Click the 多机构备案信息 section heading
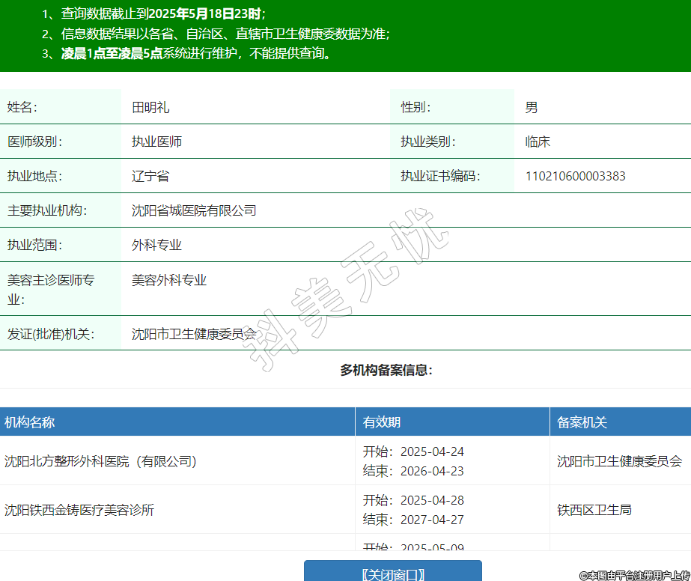Viewport: 691px width, 581px height. (386, 370)
